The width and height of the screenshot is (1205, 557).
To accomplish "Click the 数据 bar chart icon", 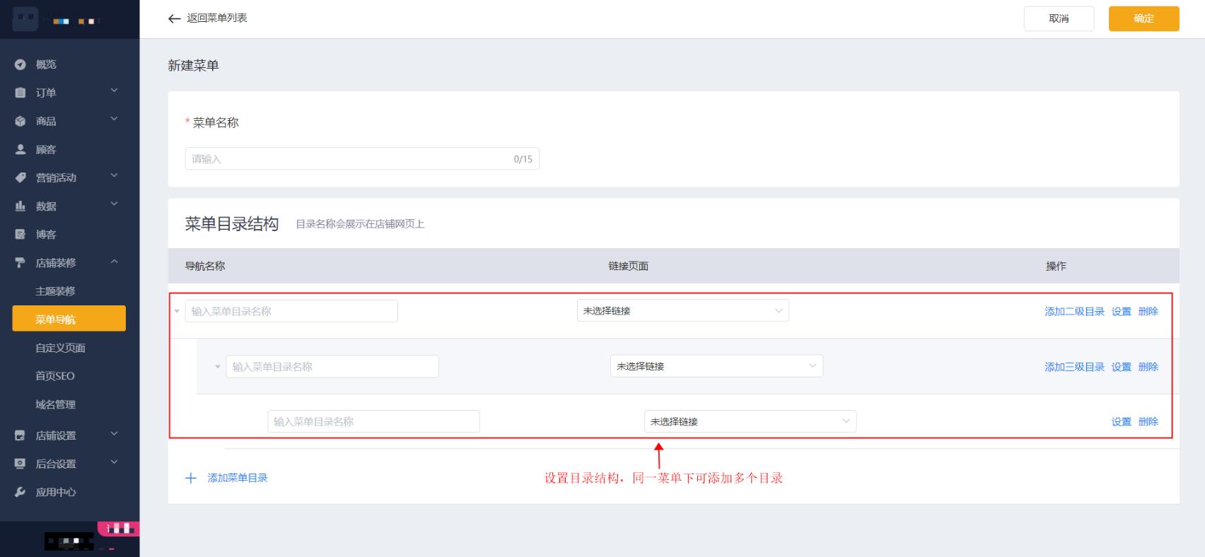I will 21,206.
